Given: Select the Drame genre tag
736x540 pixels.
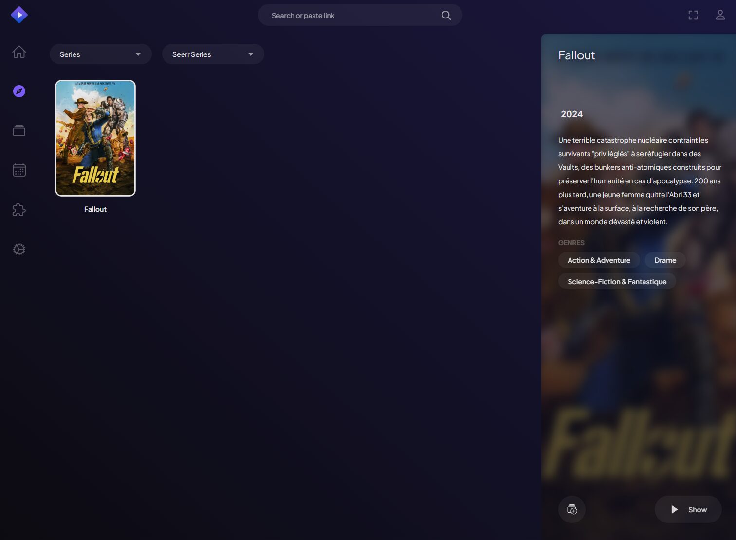Looking at the screenshot, I should pyautogui.click(x=665, y=260).
